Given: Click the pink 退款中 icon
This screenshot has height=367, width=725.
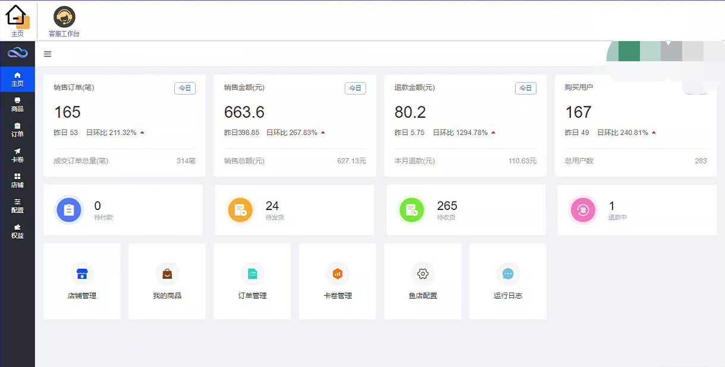Looking at the screenshot, I should 583,210.
